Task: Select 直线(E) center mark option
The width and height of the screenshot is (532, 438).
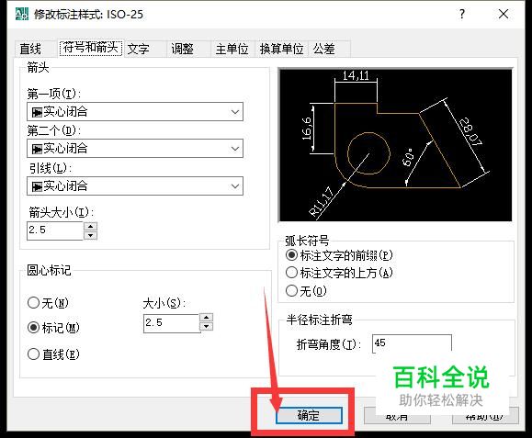Action: point(53,354)
